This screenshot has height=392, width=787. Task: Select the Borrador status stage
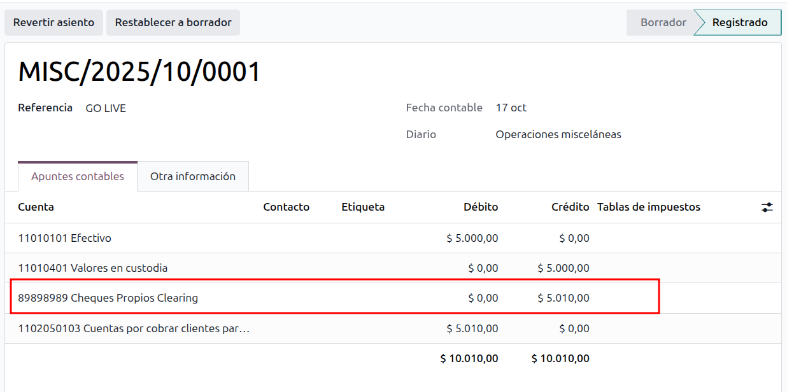tap(663, 22)
